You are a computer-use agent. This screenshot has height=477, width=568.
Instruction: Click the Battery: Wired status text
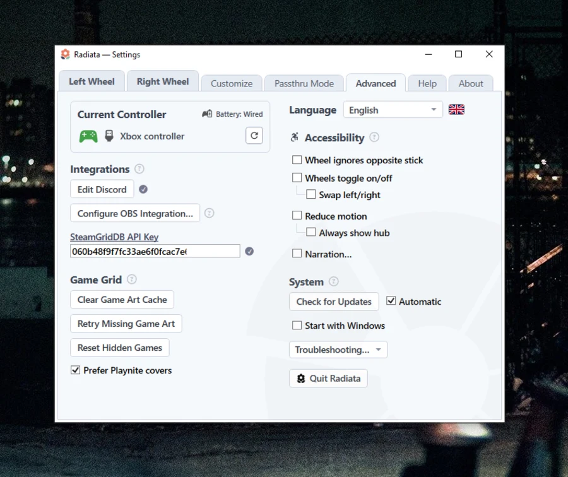click(239, 114)
